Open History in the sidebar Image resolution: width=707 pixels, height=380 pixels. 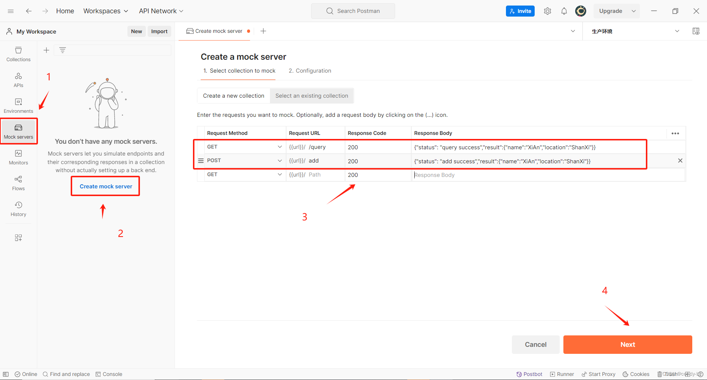coord(18,209)
